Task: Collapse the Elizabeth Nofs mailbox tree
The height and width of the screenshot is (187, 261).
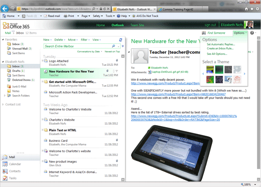Action: click(3, 62)
